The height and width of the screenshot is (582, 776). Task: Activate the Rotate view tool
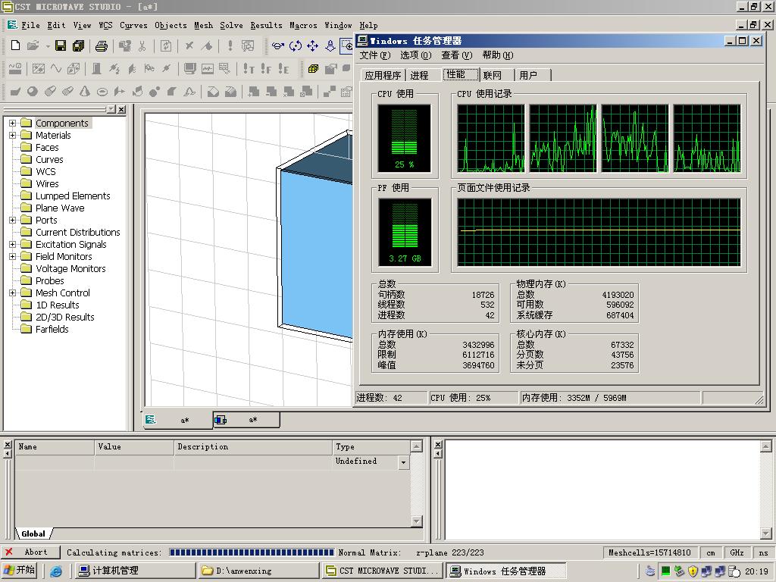277,46
